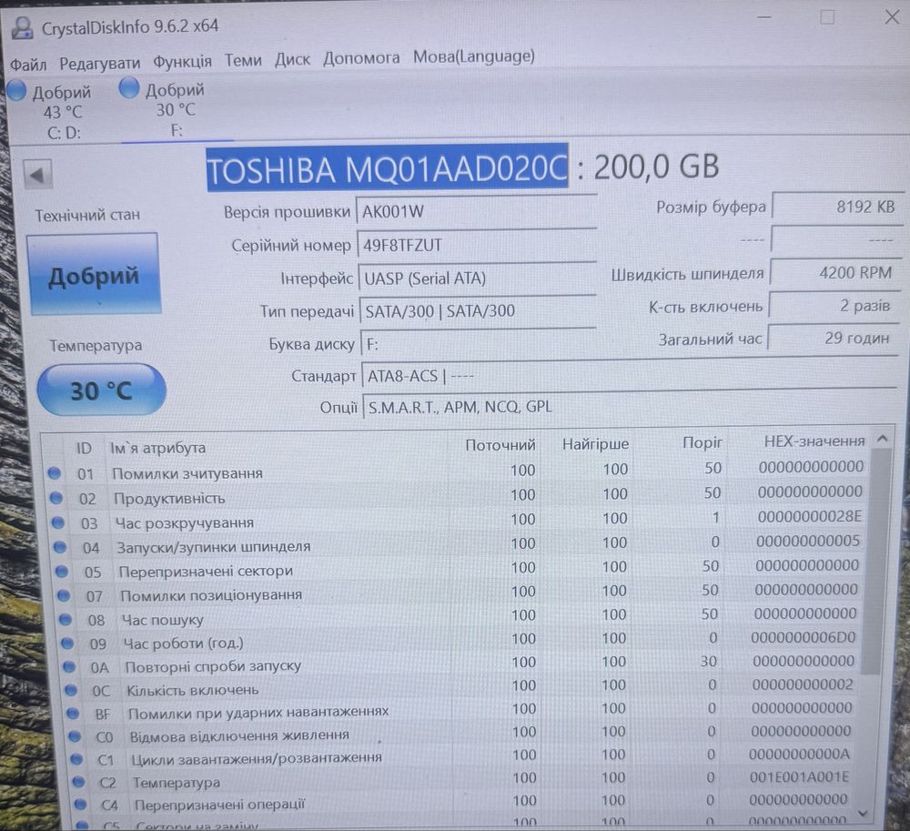Click the buffer size value 8192 KB
910x831 pixels.
[x=837, y=207]
